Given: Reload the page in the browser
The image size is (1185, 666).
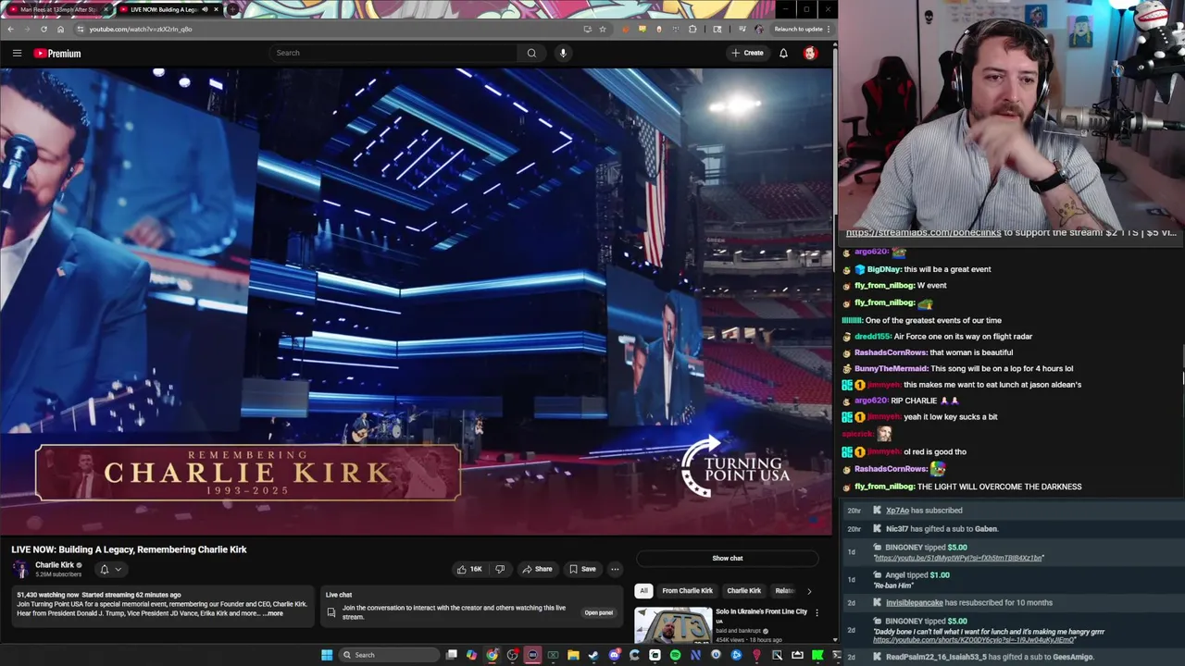Looking at the screenshot, I should [x=44, y=29].
